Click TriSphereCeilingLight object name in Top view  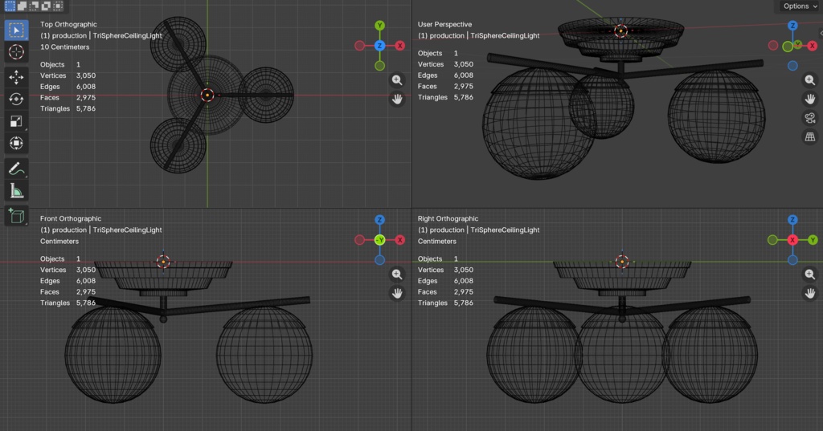[x=128, y=35]
